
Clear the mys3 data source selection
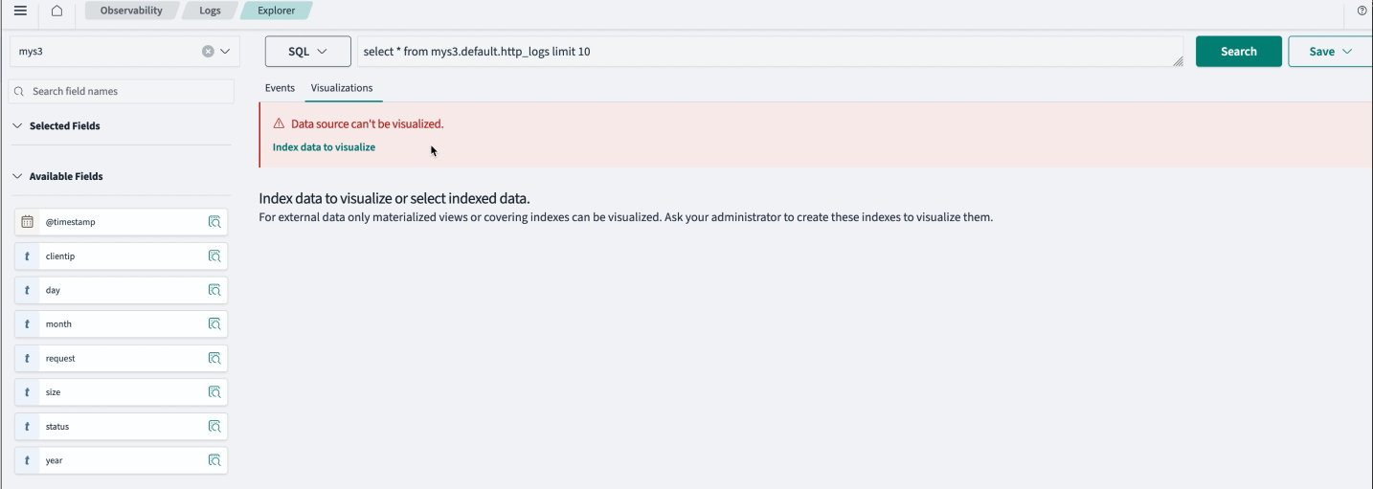208,52
